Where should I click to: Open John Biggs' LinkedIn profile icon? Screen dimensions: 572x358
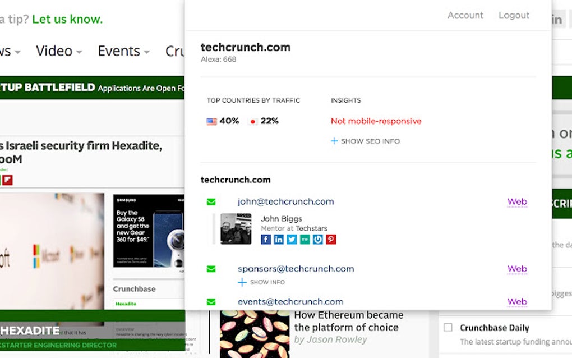point(279,240)
